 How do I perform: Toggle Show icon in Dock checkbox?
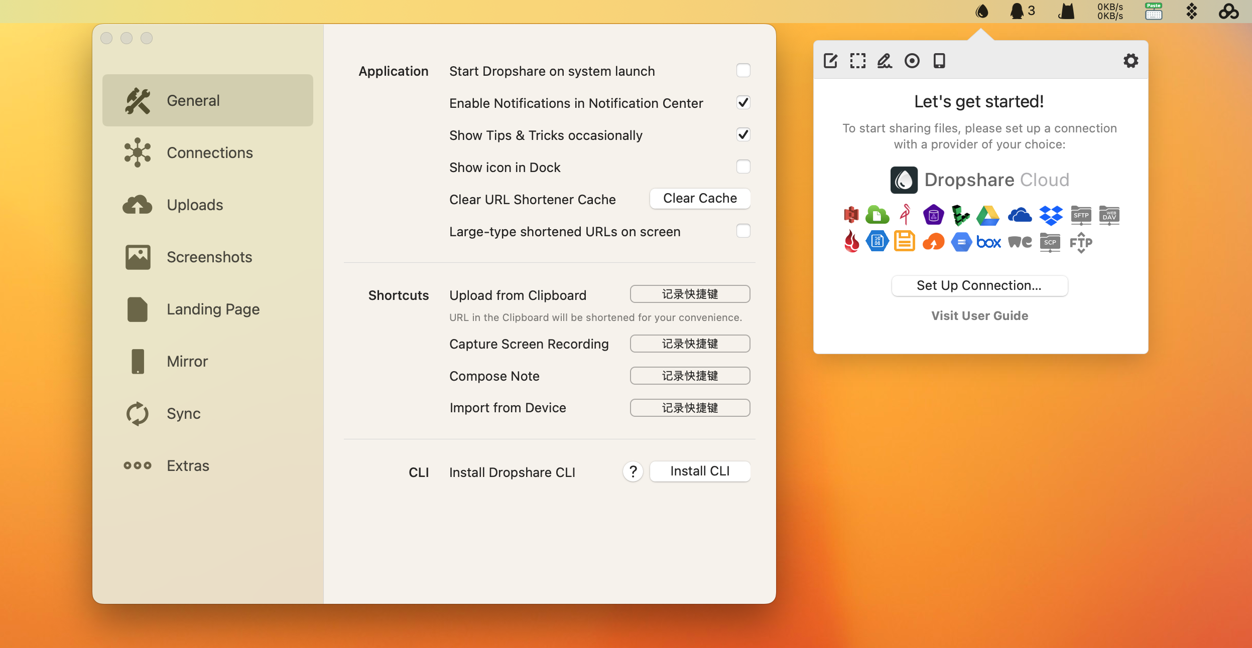(x=743, y=167)
